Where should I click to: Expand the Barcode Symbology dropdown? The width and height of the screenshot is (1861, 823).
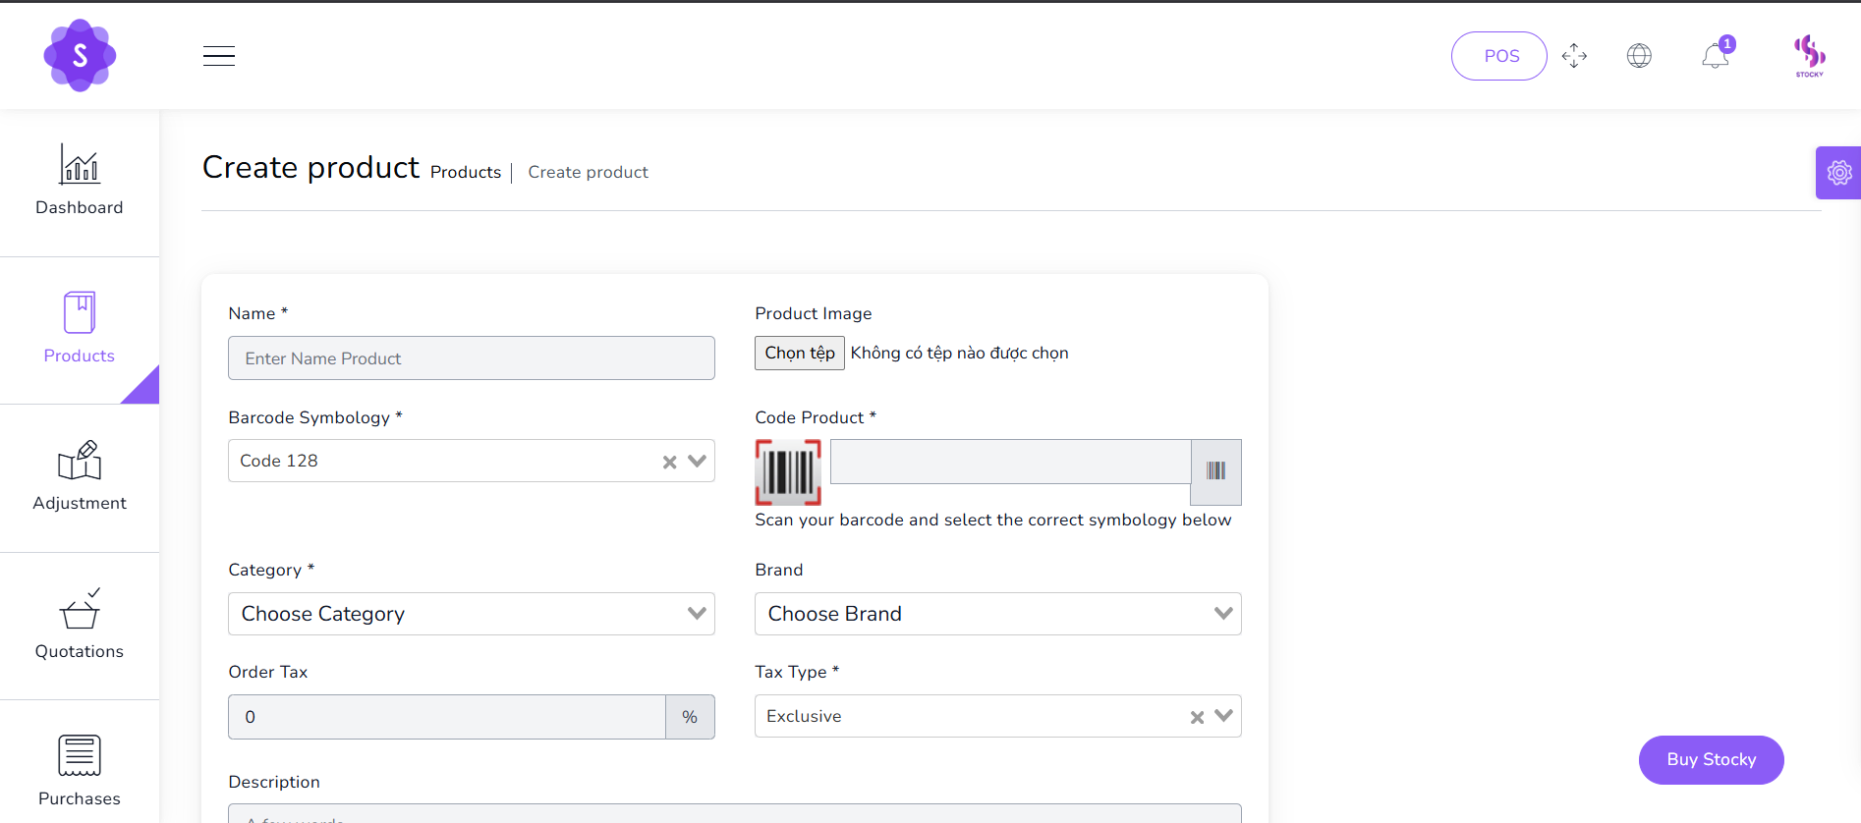698,461
